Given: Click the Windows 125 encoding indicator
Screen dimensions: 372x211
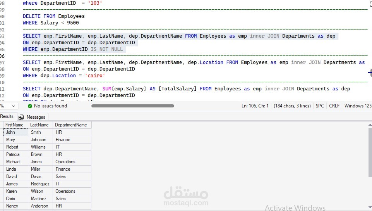Looking at the screenshot, I should (x=358, y=106).
